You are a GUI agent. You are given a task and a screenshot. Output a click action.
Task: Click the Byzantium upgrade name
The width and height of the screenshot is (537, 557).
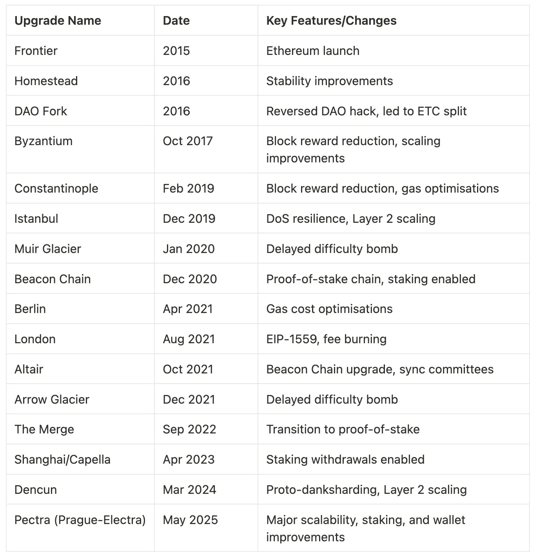point(44,141)
